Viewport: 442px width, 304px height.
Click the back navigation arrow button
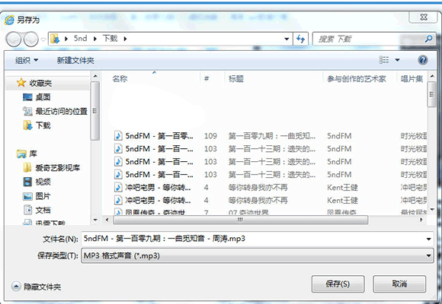13,39
